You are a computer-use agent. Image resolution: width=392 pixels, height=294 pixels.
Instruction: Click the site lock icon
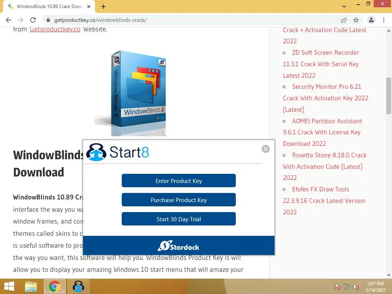[x=48, y=20]
